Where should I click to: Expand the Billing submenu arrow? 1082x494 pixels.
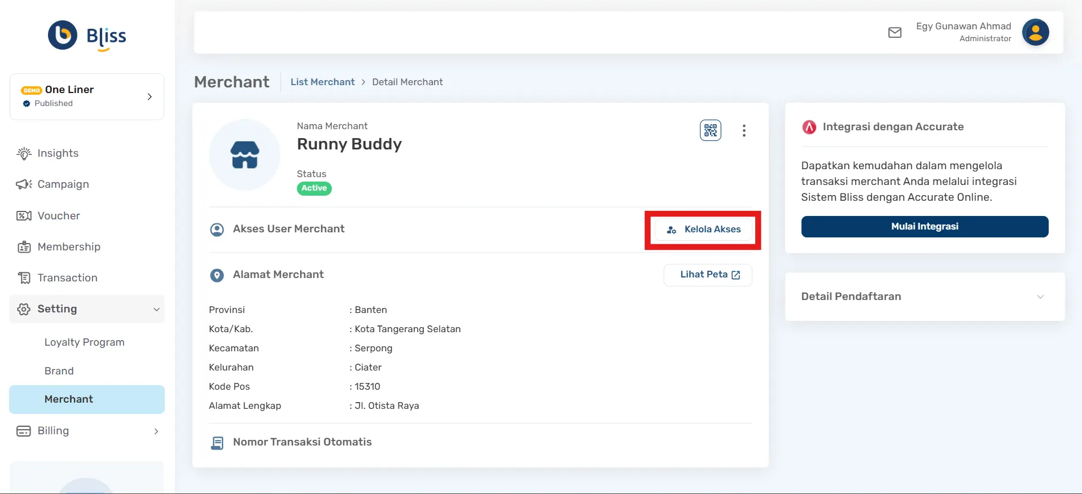(x=156, y=431)
